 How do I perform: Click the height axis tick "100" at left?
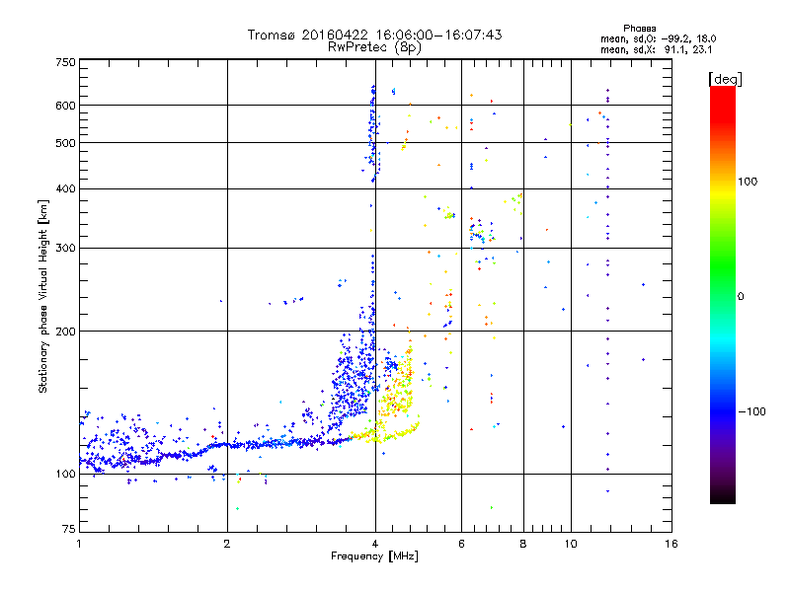[65, 474]
